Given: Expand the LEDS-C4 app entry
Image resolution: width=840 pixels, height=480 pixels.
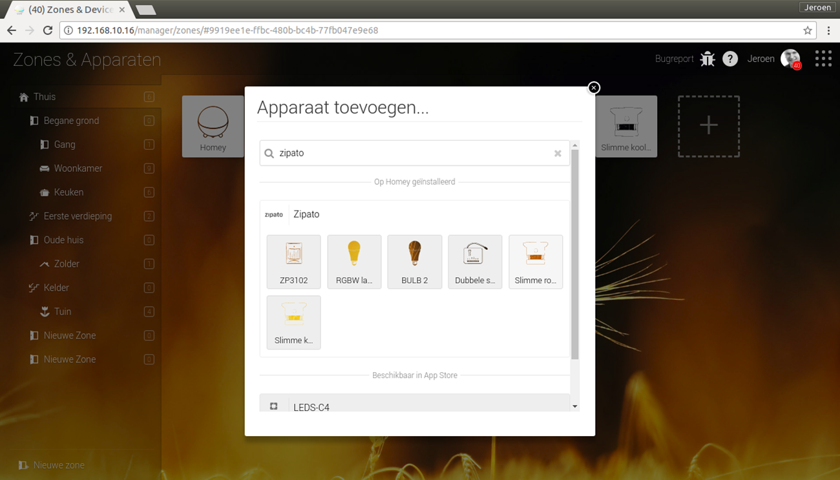Looking at the screenshot, I should [414, 406].
